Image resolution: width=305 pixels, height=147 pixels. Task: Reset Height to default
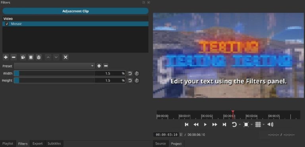click(x=130, y=80)
